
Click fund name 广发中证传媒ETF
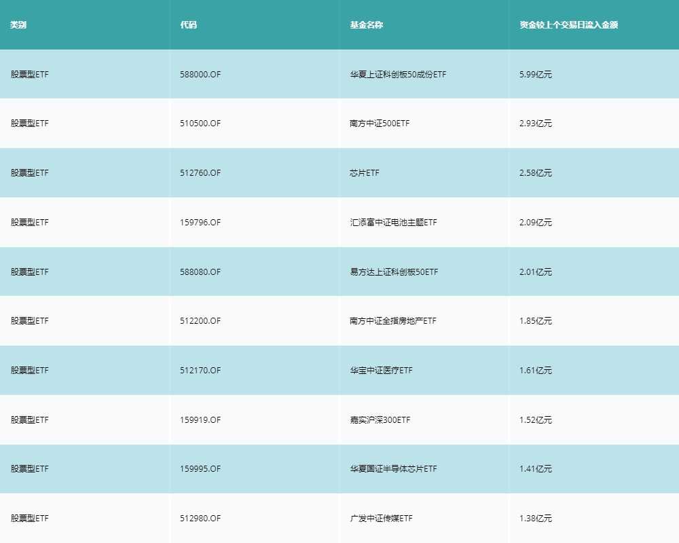pyautogui.click(x=382, y=518)
